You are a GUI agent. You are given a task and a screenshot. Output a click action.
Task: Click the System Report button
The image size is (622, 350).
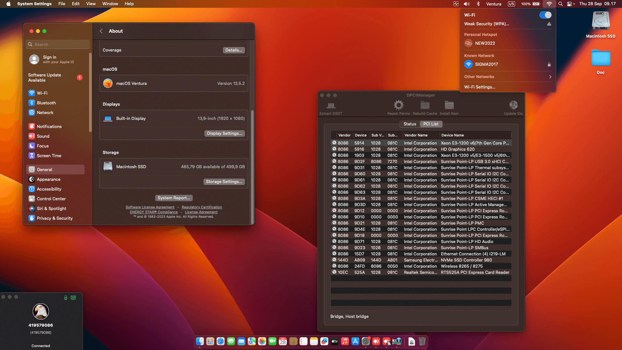pyautogui.click(x=174, y=198)
